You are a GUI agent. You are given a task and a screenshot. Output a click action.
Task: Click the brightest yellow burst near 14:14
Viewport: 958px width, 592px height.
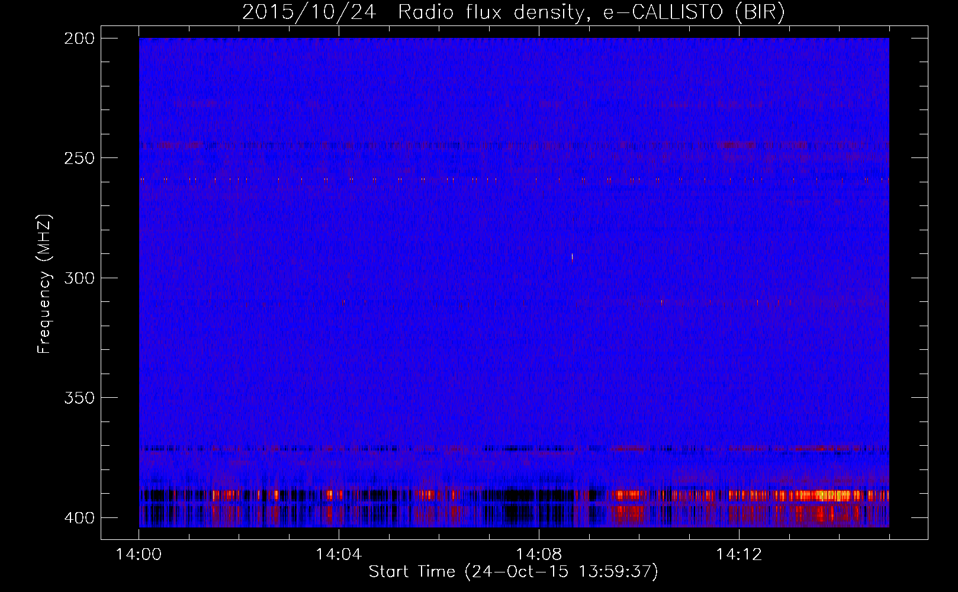pyautogui.click(x=835, y=496)
